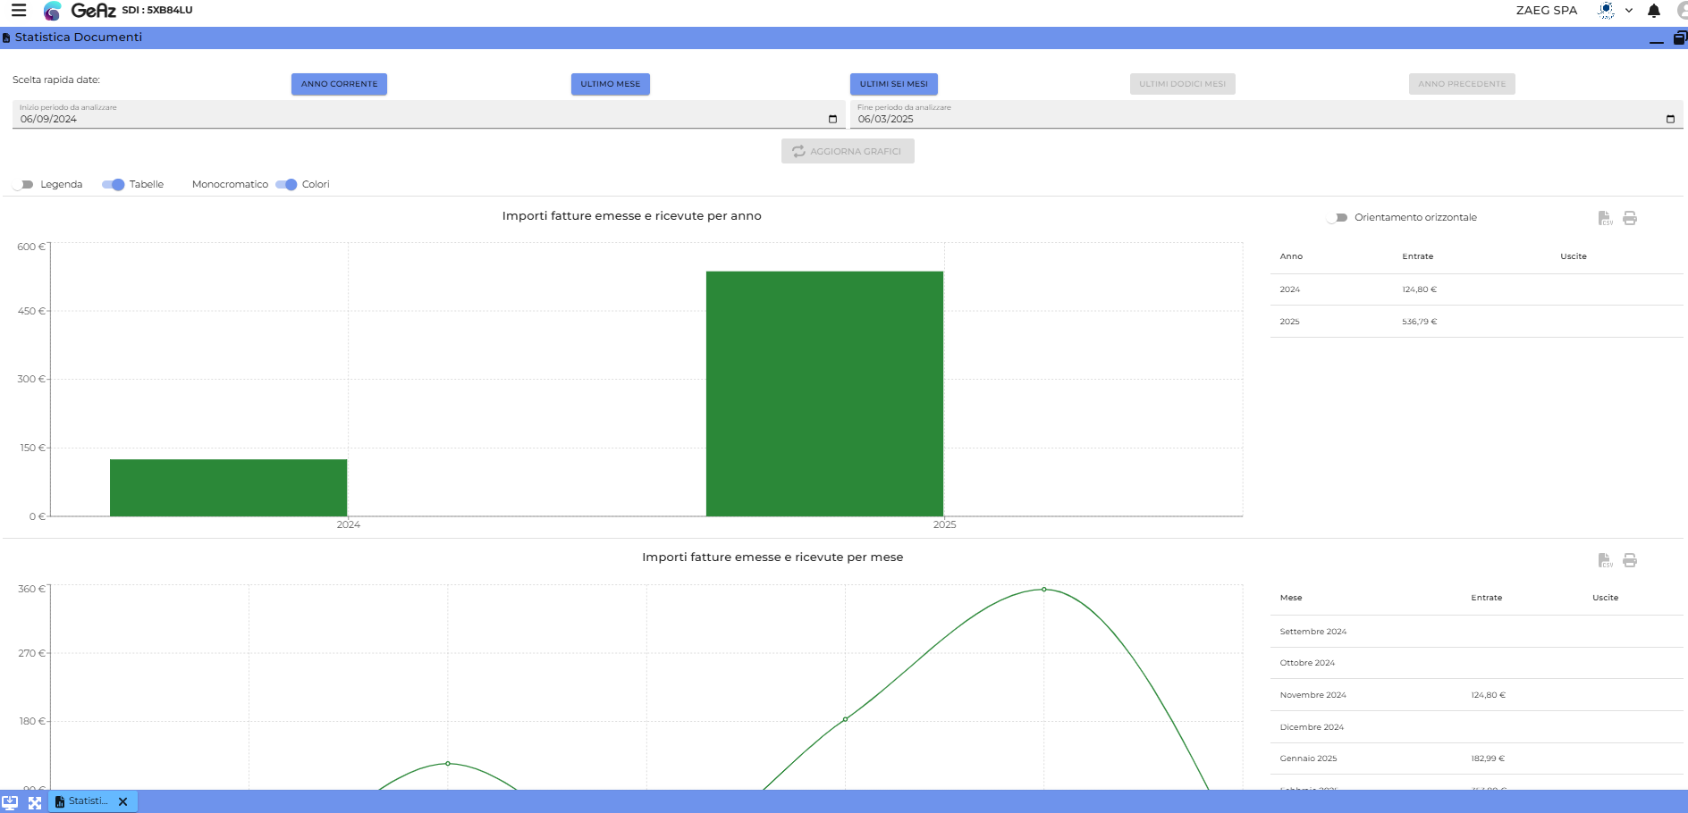The width and height of the screenshot is (1688, 813).
Task: Print the monthly invoices chart
Action: point(1630,560)
